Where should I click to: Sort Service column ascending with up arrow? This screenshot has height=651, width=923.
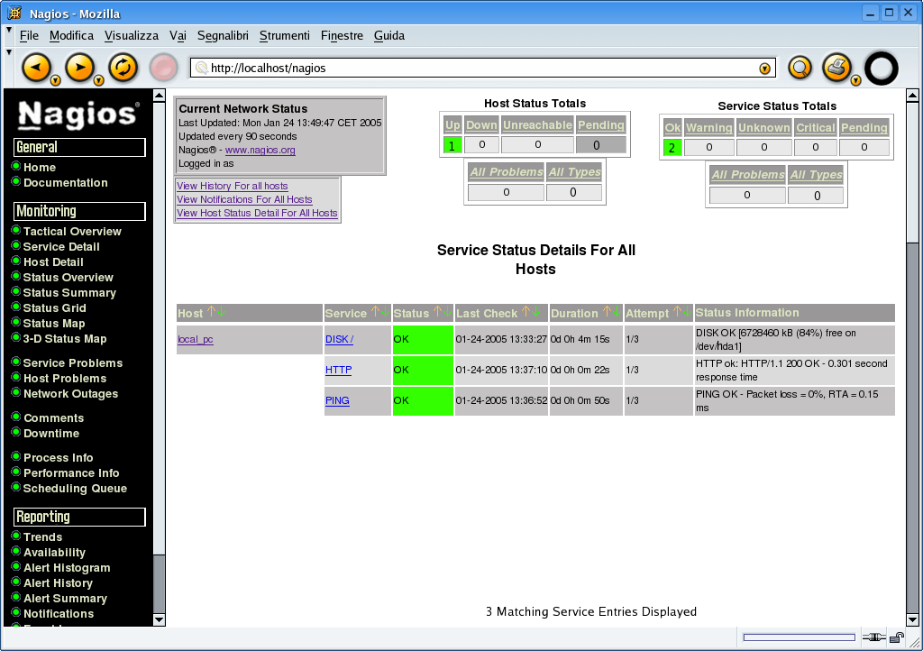(x=375, y=311)
